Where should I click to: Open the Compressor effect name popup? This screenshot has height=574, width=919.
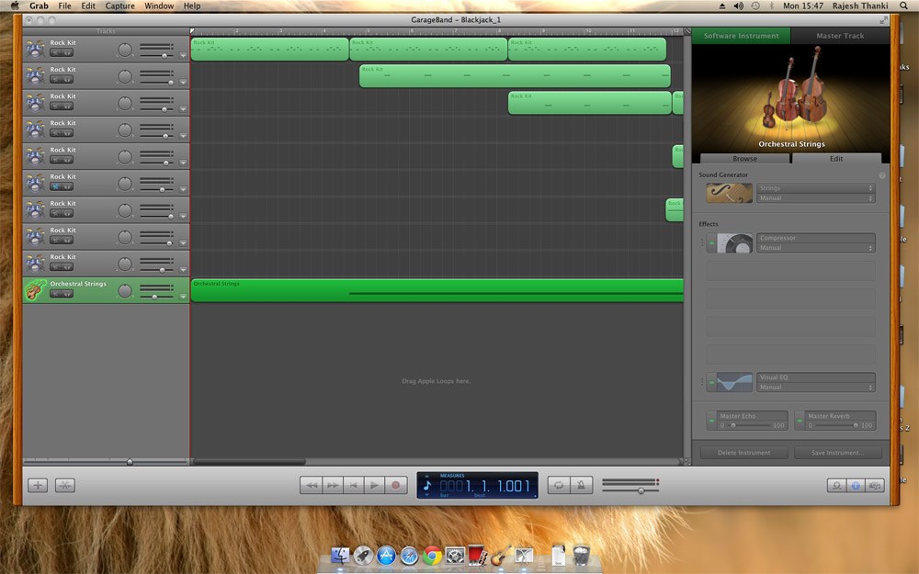click(816, 238)
